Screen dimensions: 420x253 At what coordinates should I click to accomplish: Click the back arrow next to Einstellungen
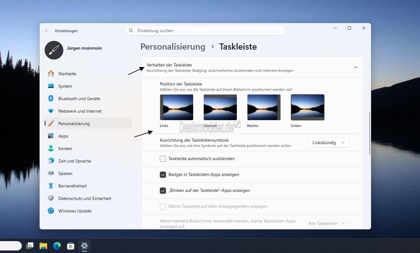tap(47, 31)
